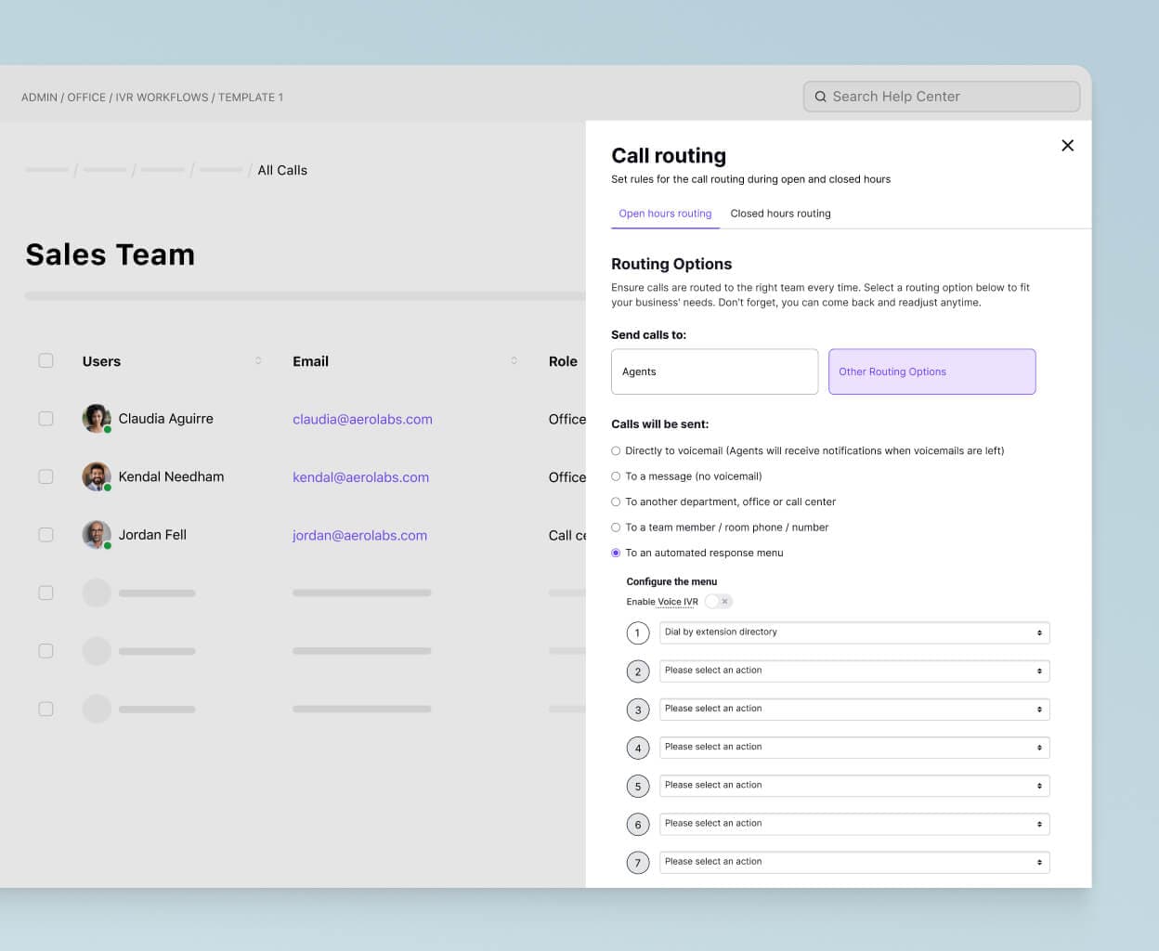Screen dimensions: 1159x951
Task: Open the action dropdown for key 5
Action: 853,786
